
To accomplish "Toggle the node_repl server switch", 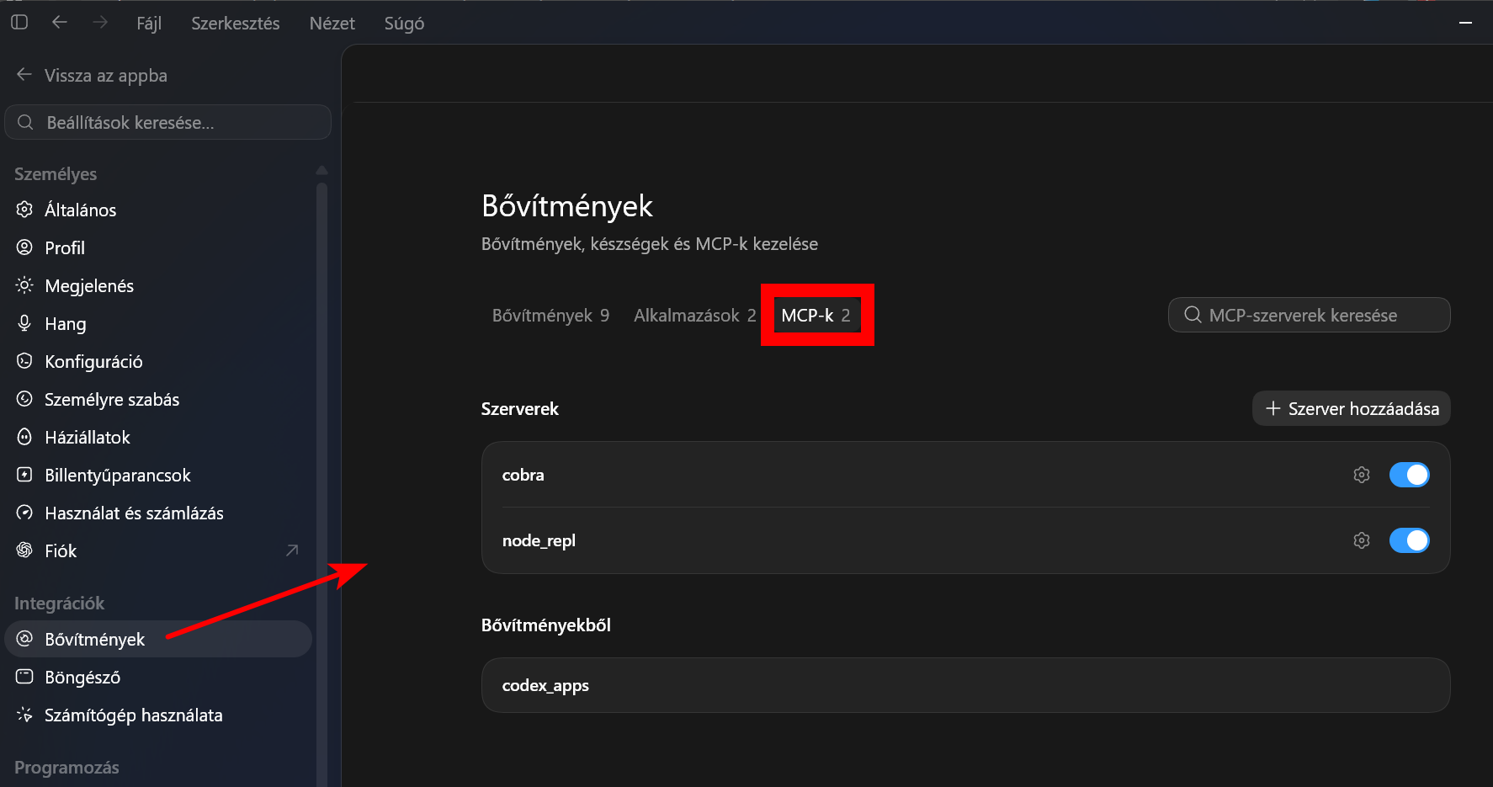I will tap(1410, 540).
